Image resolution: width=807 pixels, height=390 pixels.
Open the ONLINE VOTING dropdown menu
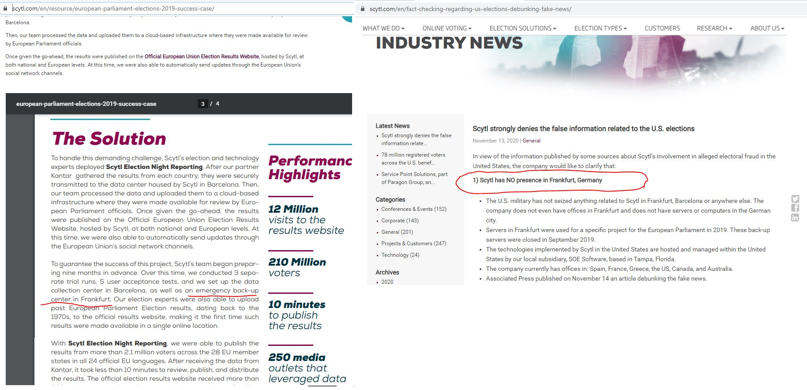point(447,28)
